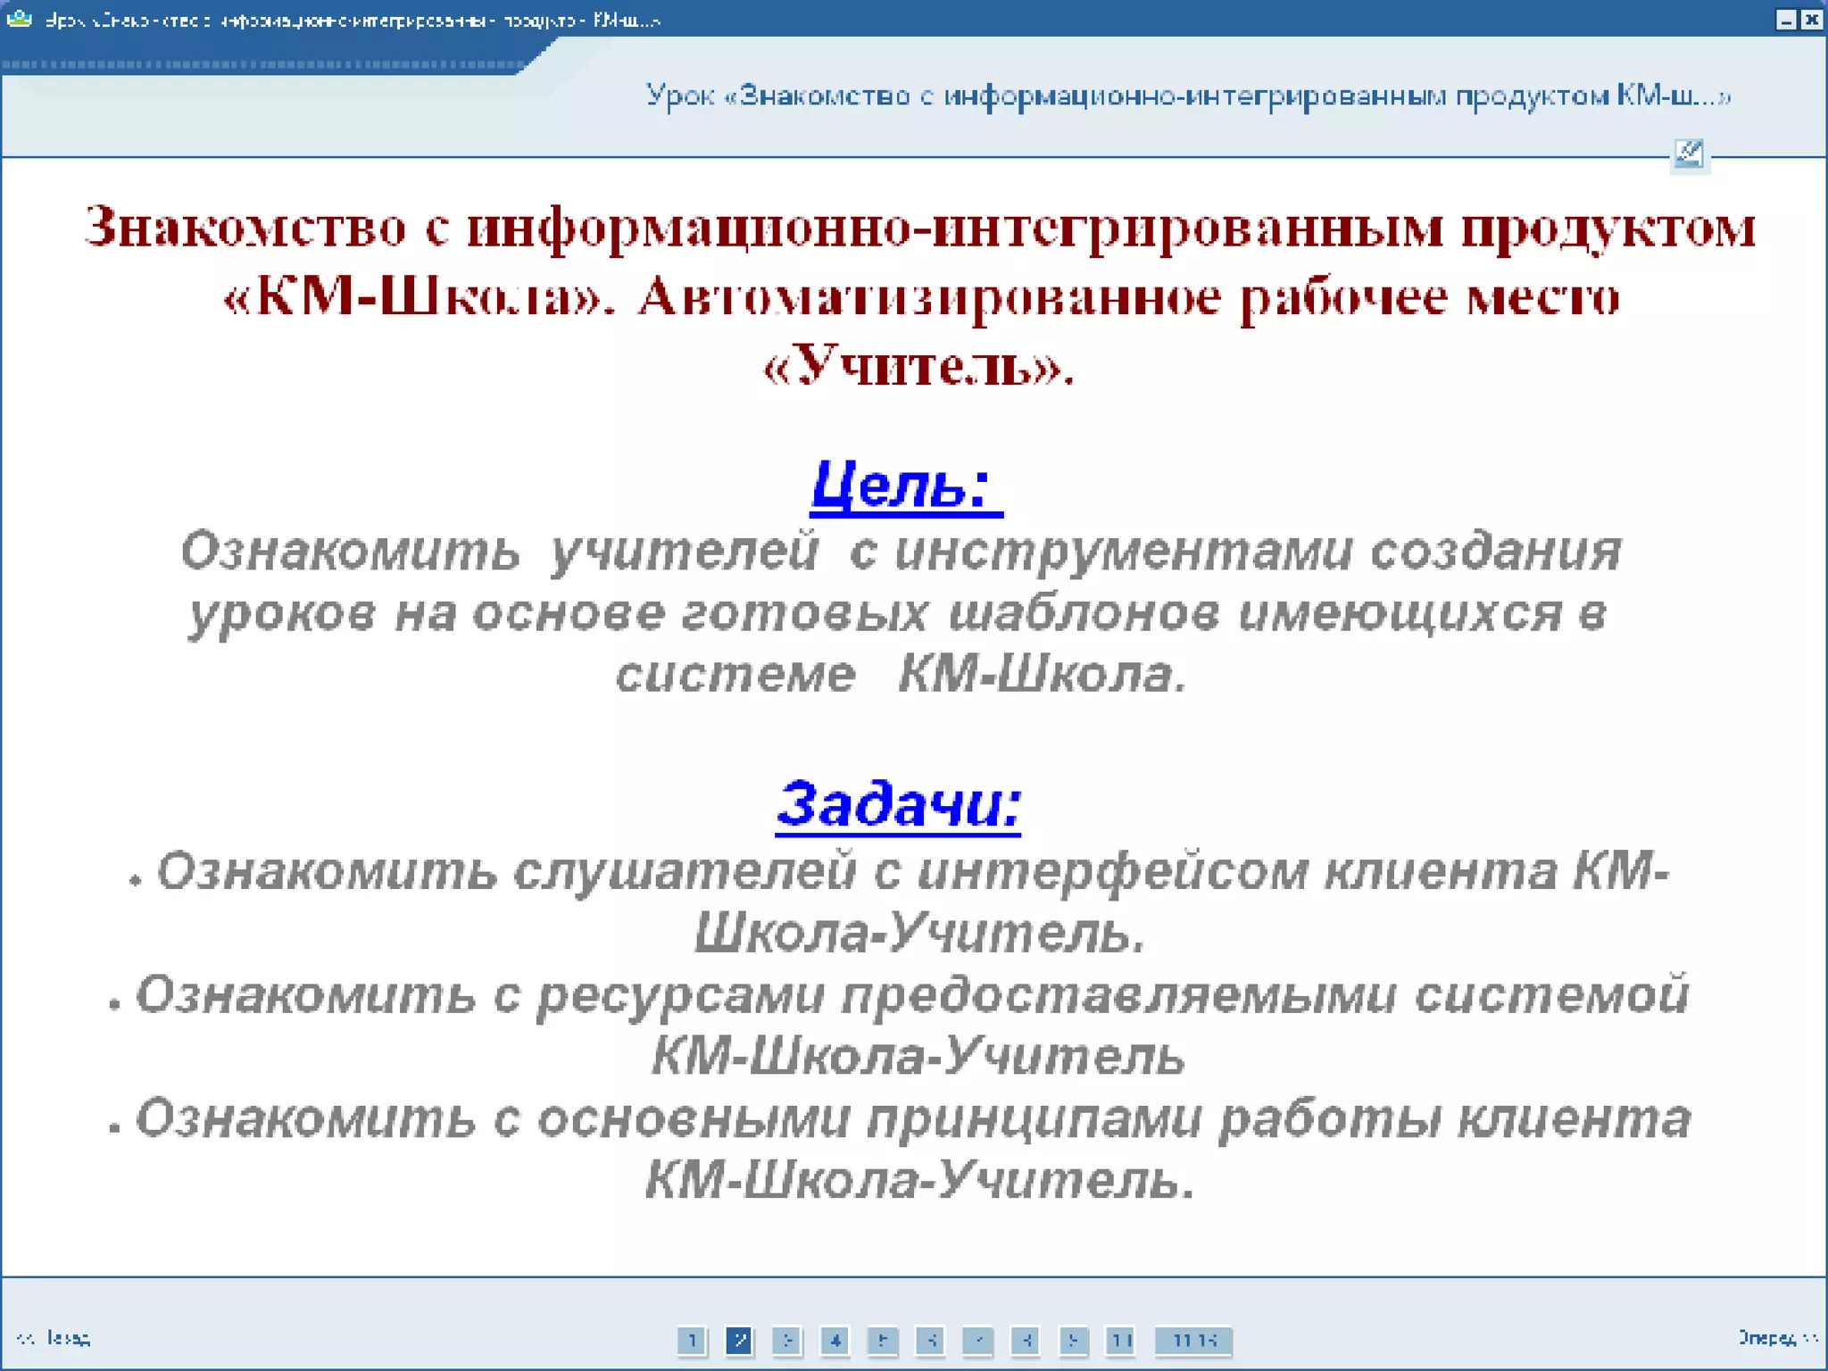The width and height of the screenshot is (1828, 1371).
Task: Select current page 2 button
Action: click(x=739, y=1340)
